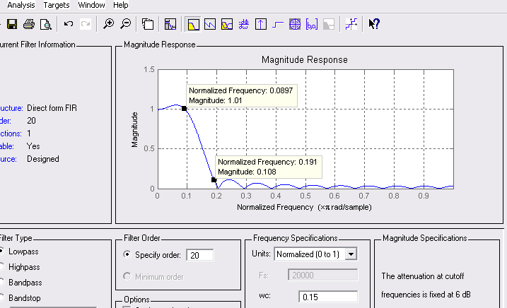Open the Analysis menu
Image resolution: width=507 pixels, height=308 pixels.
pos(21,5)
